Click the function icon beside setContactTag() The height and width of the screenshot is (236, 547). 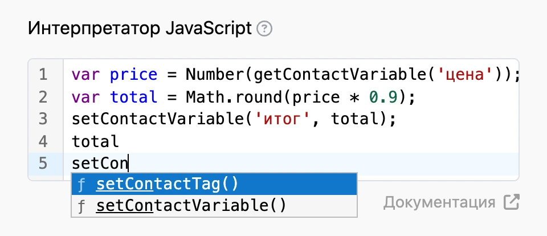coord(81,184)
